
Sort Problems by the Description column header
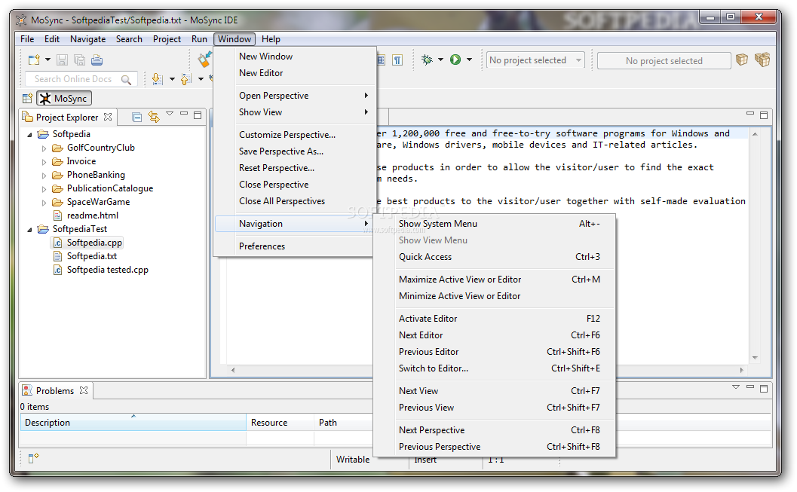pyautogui.click(x=133, y=423)
